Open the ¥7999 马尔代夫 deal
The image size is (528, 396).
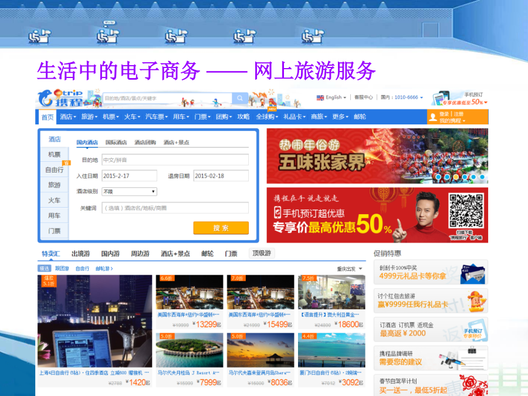click(x=189, y=360)
